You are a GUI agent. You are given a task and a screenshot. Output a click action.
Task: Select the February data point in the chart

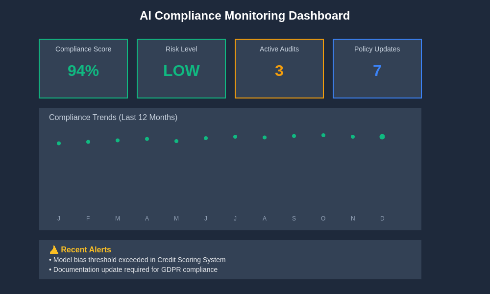[88, 142]
